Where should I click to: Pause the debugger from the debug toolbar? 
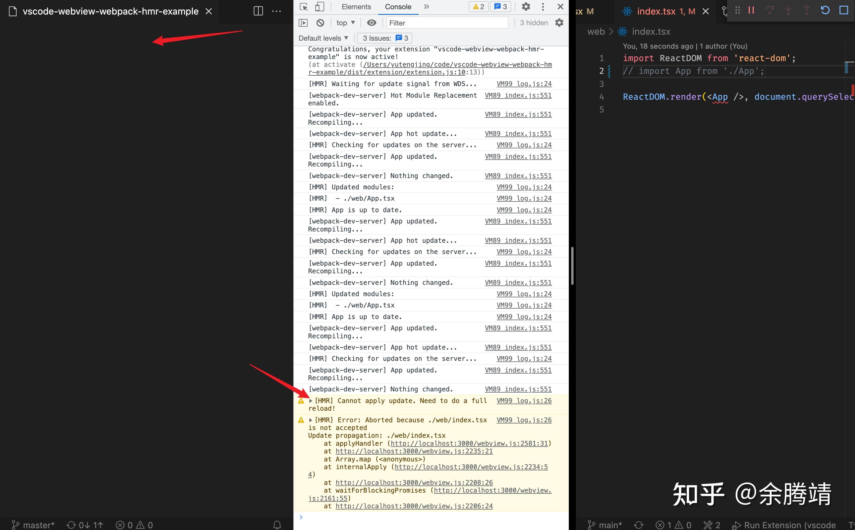751,10
